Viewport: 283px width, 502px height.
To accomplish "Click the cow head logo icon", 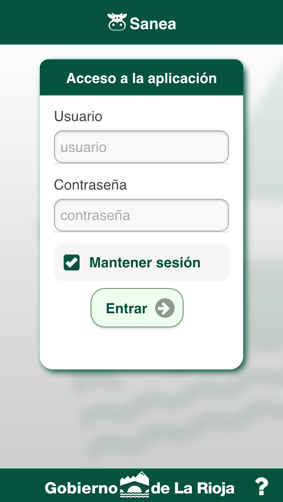I will 117,22.
